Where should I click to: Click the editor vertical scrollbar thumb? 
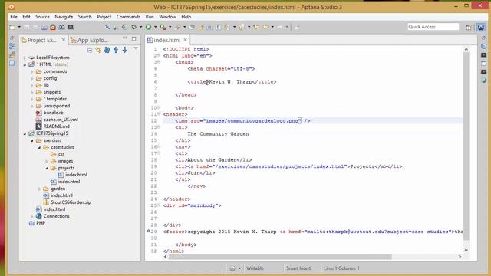pyautogui.click(x=466, y=146)
